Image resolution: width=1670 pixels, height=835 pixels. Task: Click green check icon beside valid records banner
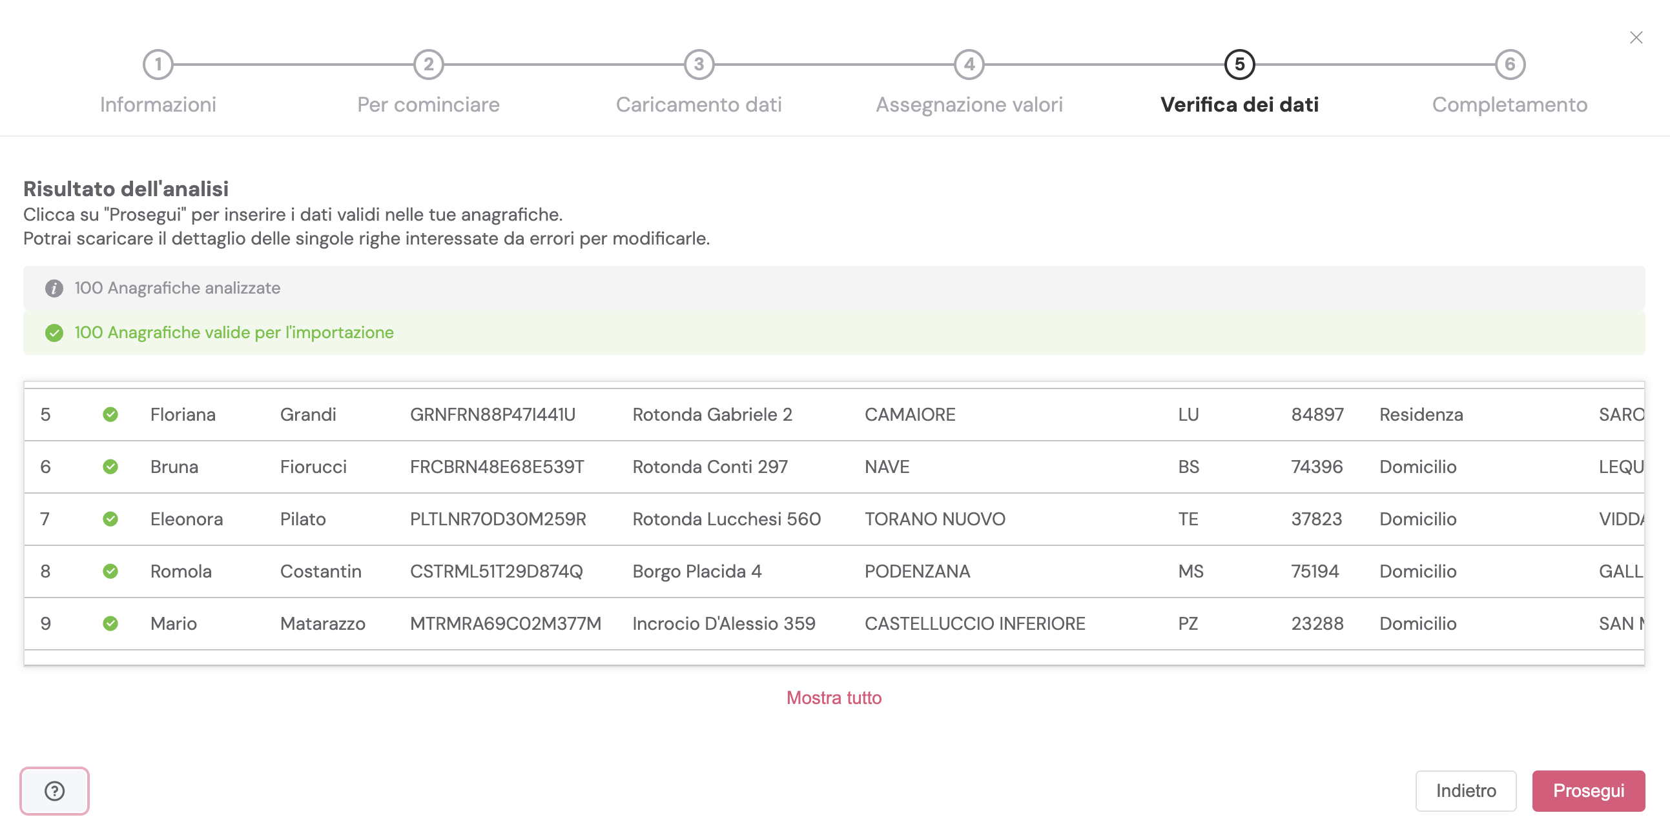[54, 333]
